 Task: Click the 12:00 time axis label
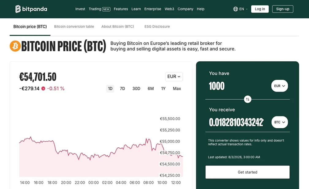176,183
